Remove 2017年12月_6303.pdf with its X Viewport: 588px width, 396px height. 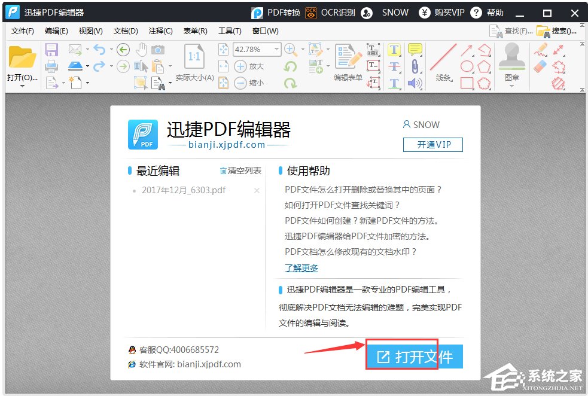tap(257, 190)
